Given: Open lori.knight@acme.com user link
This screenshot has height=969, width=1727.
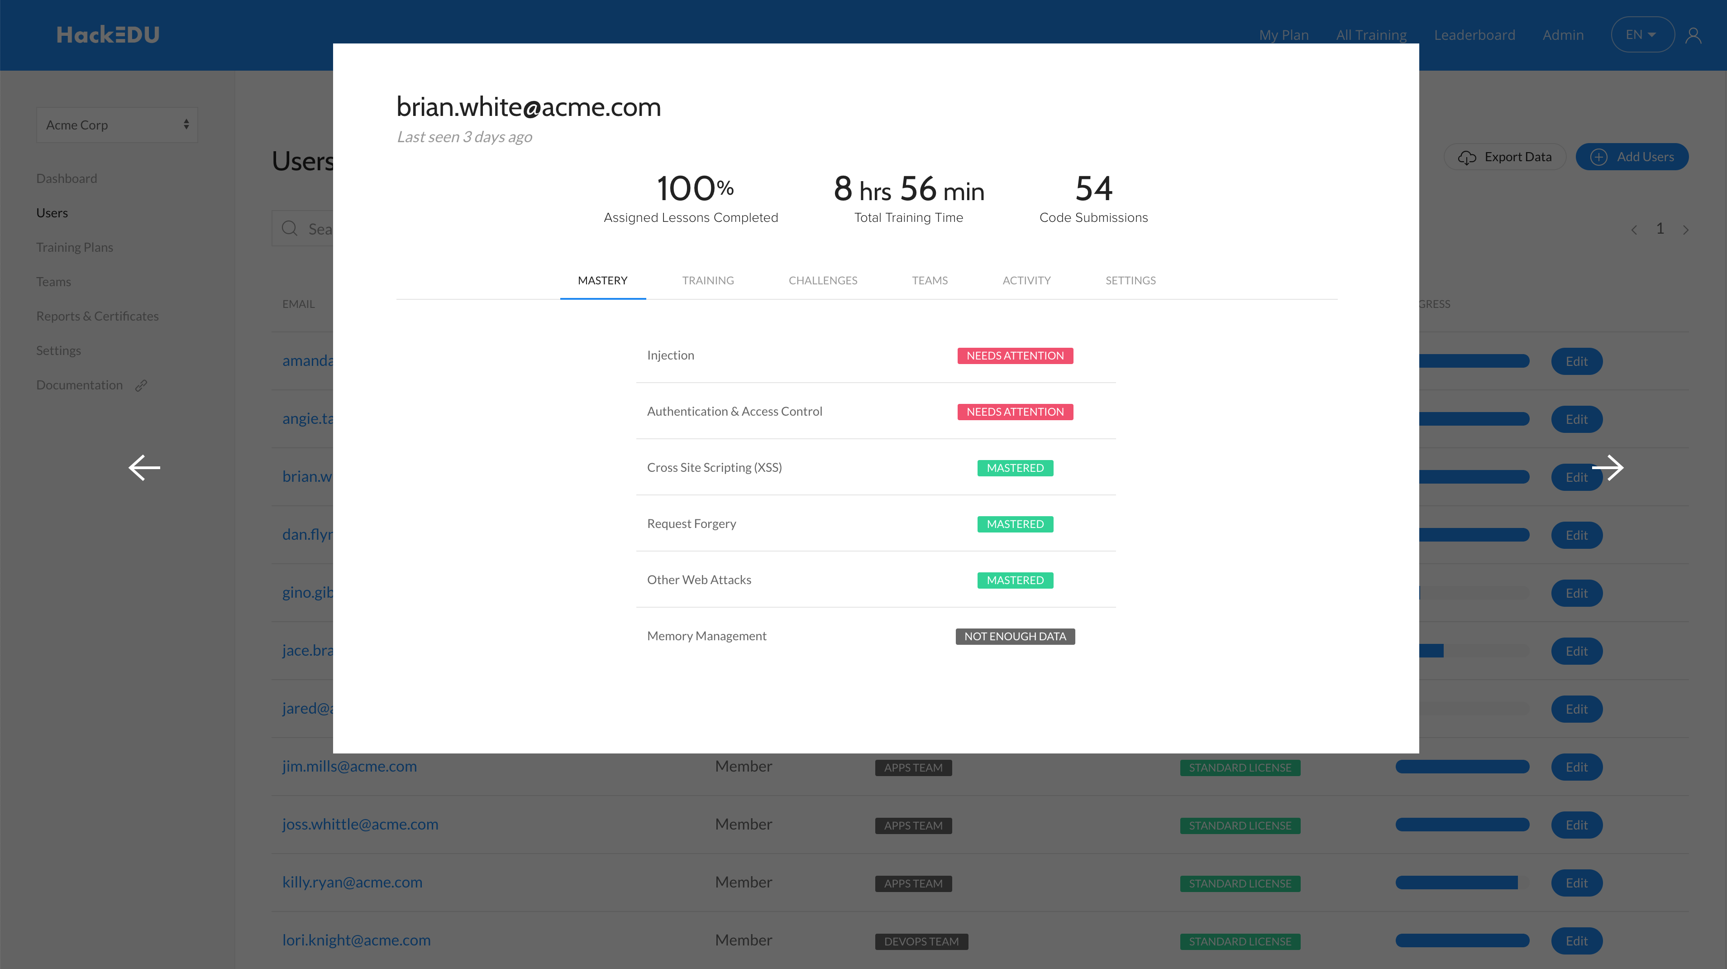Looking at the screenshot, I should tap(356, 940).
